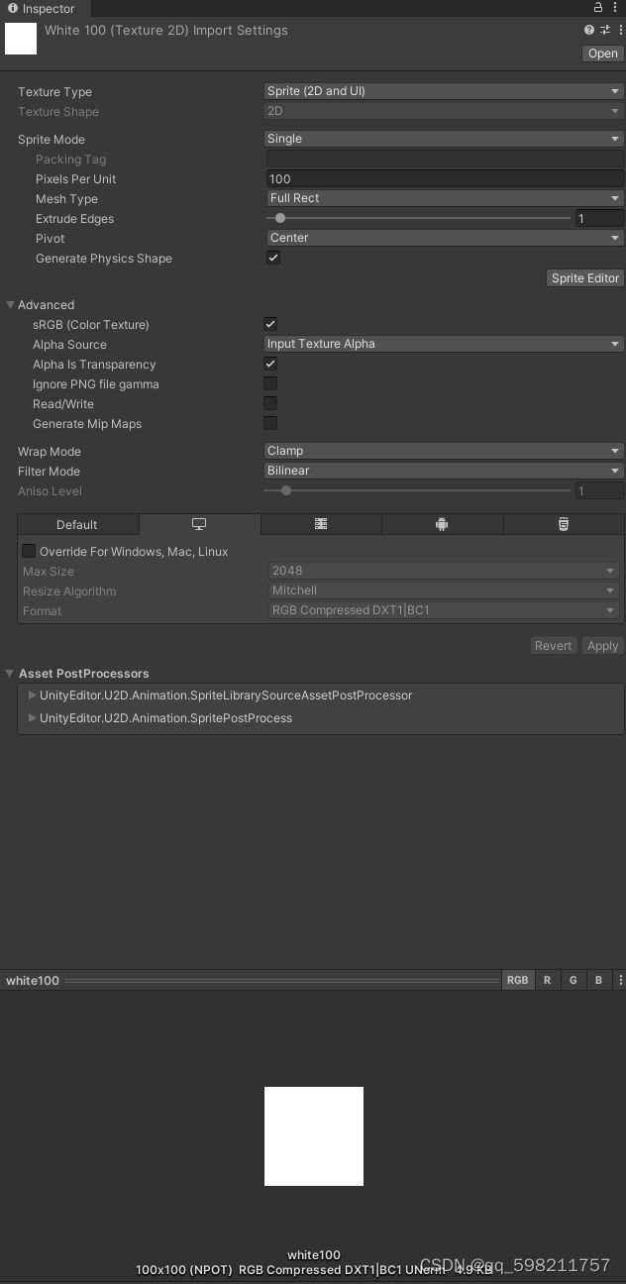This screenshot has height=1284, width=626.
Task: Disable Generate Physics Shape
Action: (x=272, y=258)
